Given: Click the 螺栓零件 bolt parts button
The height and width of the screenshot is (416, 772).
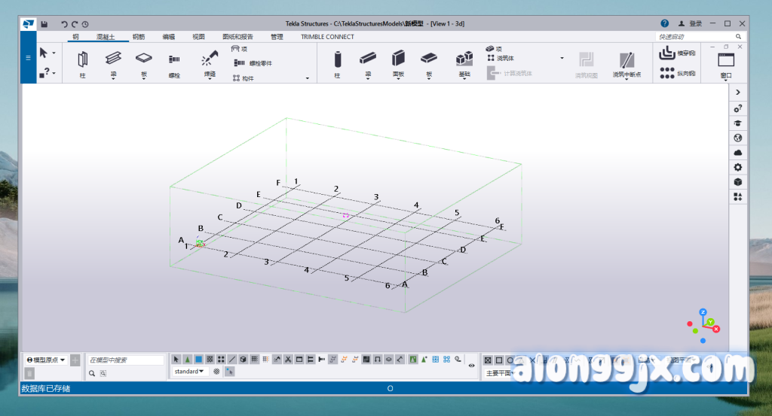Looking at the screenshot, I should coord(252,63).
